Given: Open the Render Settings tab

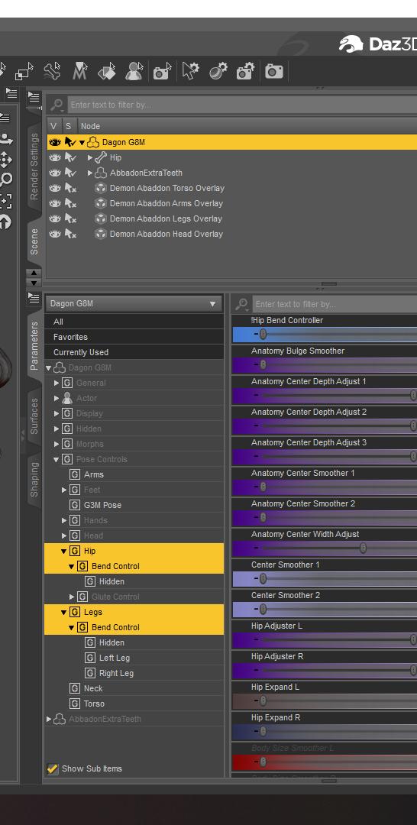Looking at the screenshot, I should 34,167.
